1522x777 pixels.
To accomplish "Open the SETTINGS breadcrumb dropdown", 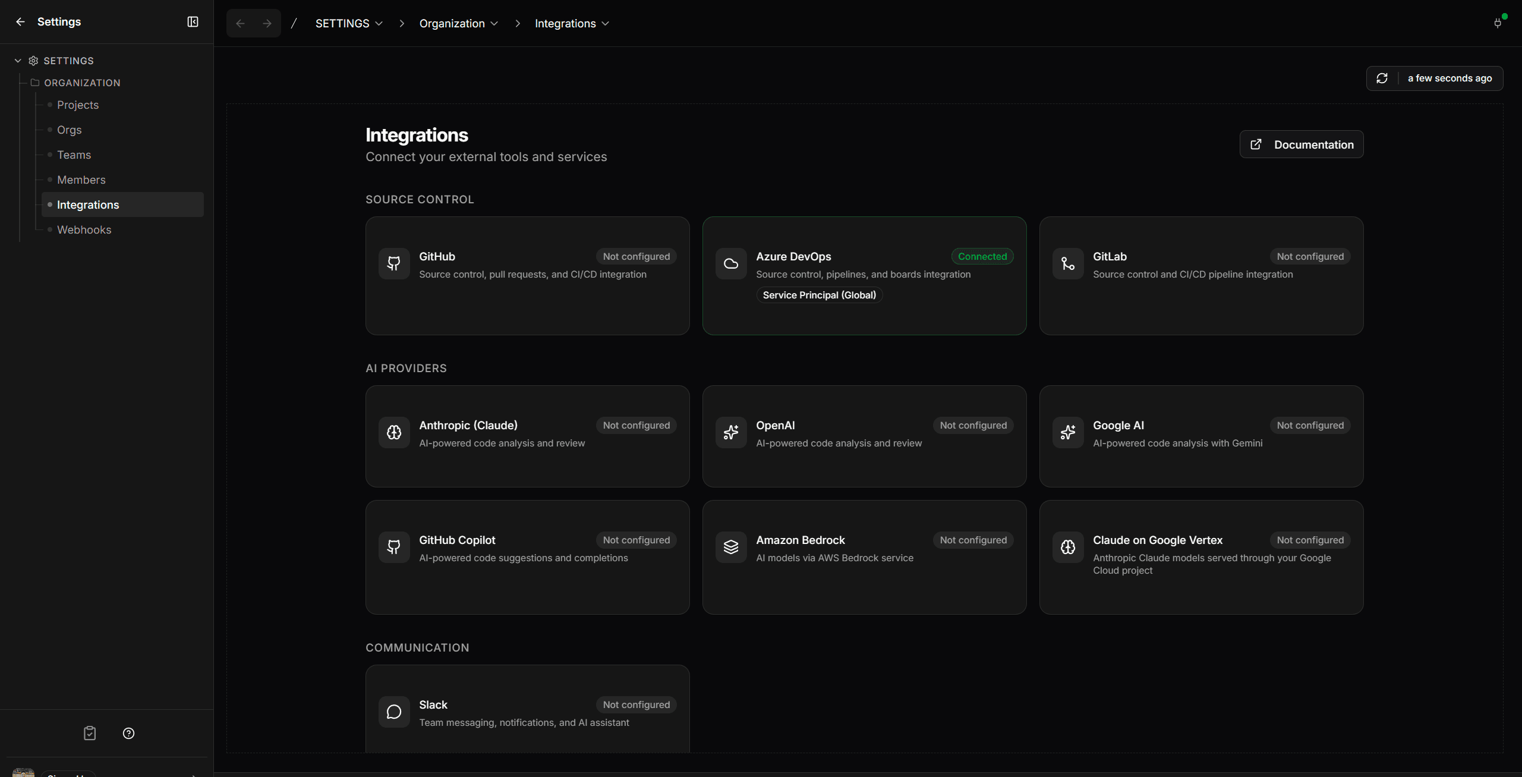I will coord(349,23).
